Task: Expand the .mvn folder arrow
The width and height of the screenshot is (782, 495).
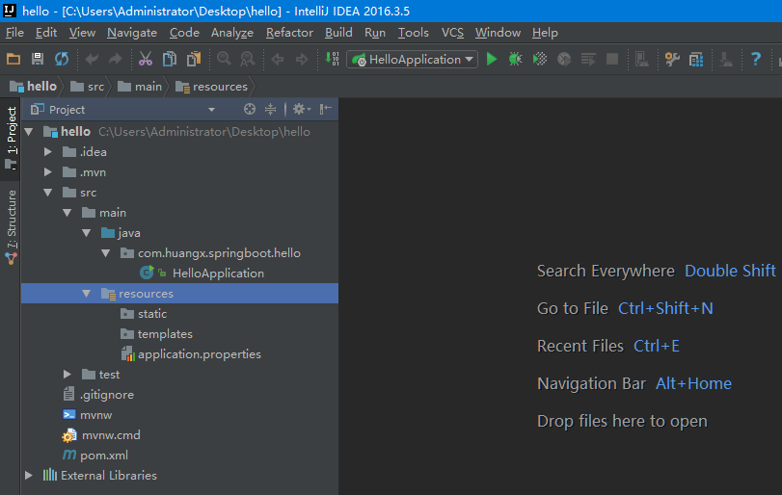Action: tap(48, 172)
